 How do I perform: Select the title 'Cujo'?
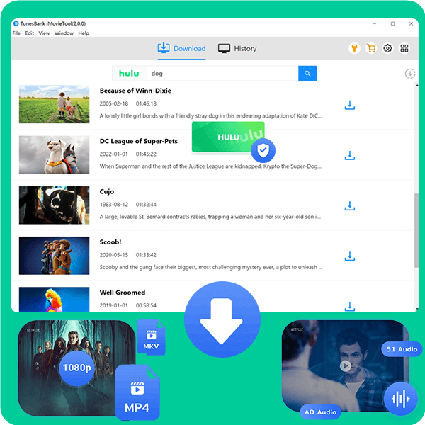(x=107, y=192)
